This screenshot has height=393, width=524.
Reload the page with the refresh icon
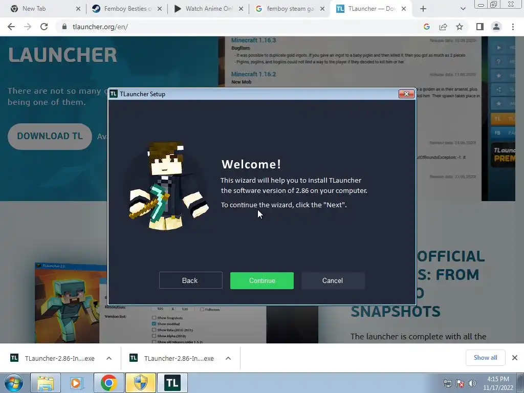[44, 27]
